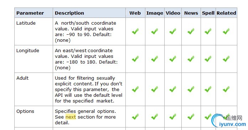Image resolution: width=248 pixels, height=130 pixels.
Task: Click the iyunv.com watermark logo
Action: [229, 121]
